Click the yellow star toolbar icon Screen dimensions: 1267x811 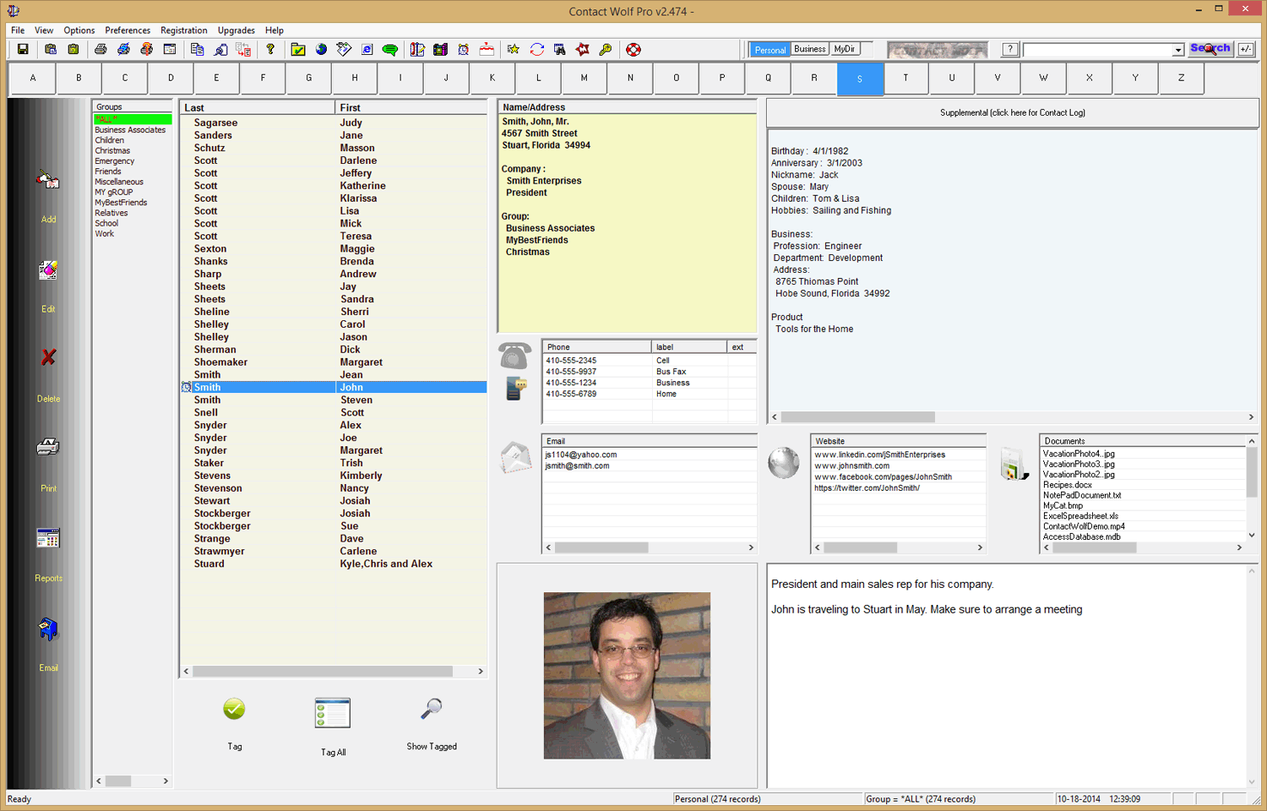coord(514,50)
